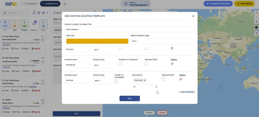Click Read More on Cafe POP Work
The width and height of the screenshot is (259, 117).
click(33, 87)
